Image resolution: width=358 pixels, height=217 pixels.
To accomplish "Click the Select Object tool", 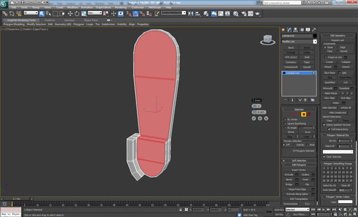I will point(42,13).
